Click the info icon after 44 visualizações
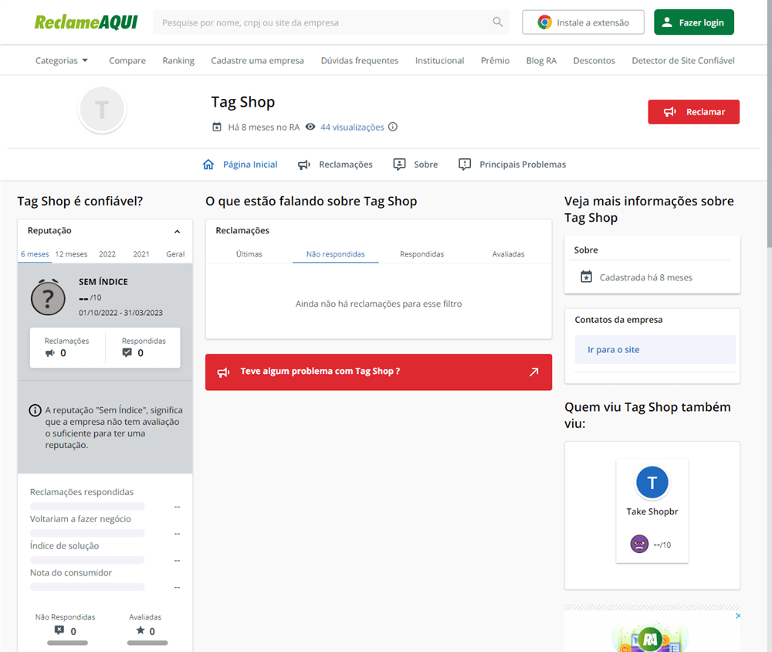The width and height of the screenshot is (772, 652). pos(393,127)
